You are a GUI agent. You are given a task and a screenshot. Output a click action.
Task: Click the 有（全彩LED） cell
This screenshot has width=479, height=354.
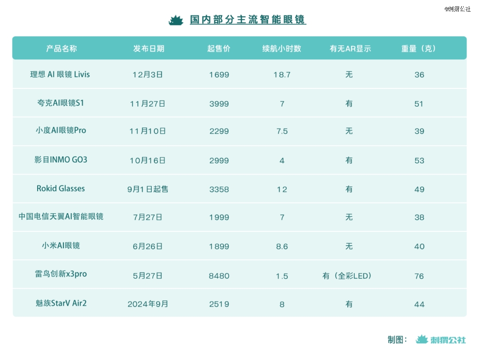tap(347, 276)
